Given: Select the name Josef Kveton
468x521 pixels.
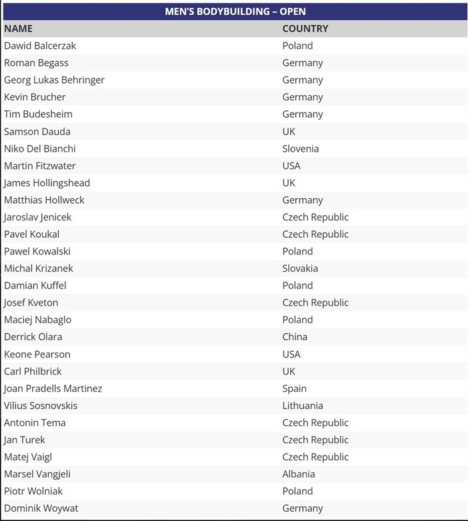Looking at the screenshot, I should click(31, 303).
